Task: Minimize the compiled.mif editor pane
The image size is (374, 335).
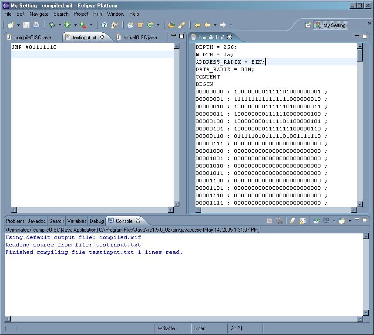Action: pyautogui.click(x=357, y=35)
